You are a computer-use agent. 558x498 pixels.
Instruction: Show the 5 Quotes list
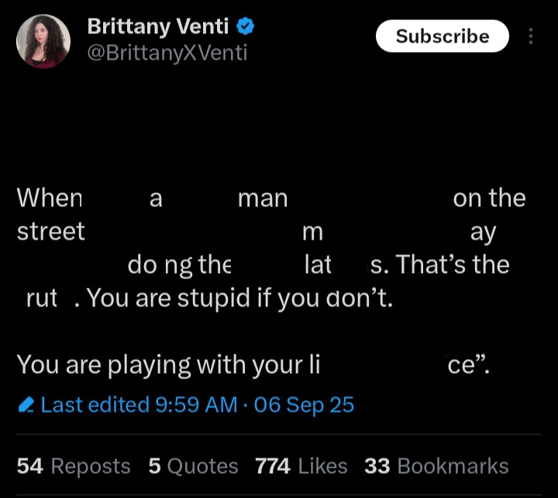pos(193,466)
